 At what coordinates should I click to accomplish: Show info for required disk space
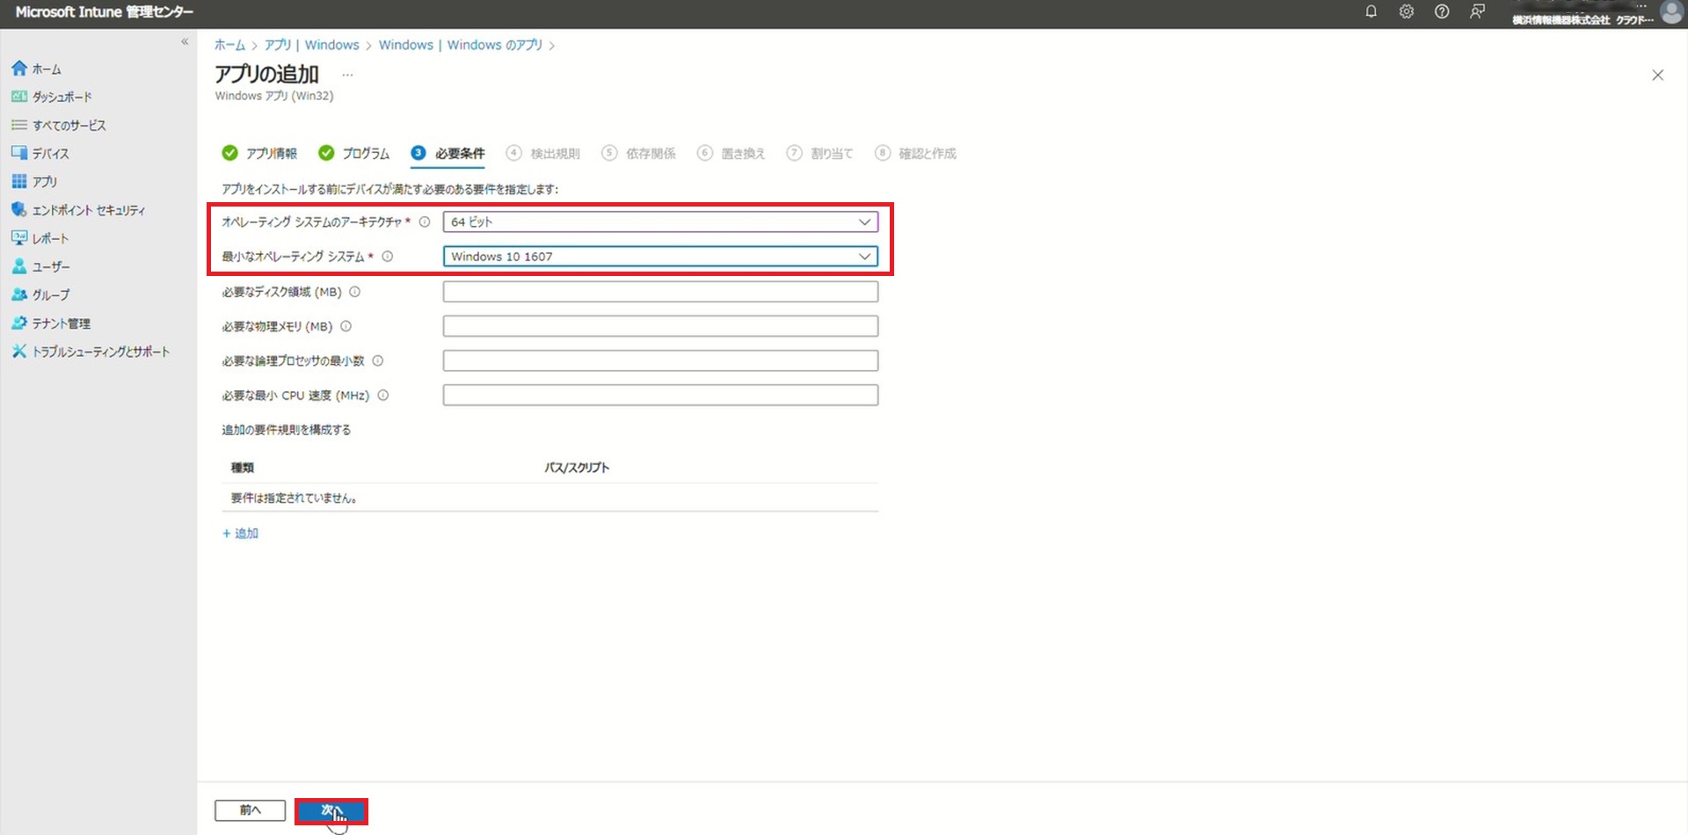(354, 292)
